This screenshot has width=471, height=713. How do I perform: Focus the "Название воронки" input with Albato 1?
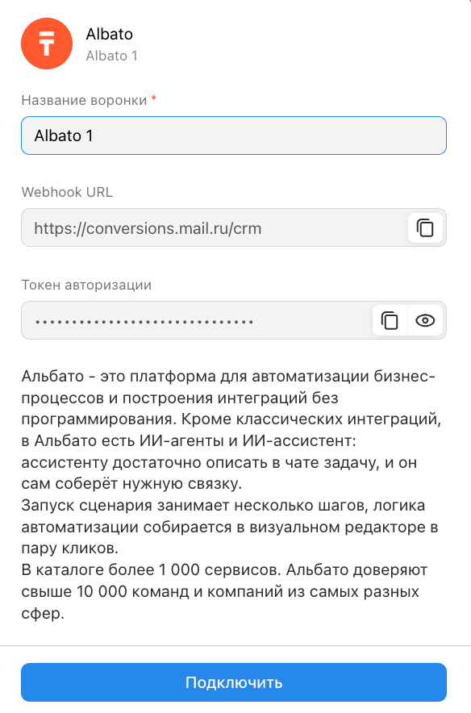234,136
